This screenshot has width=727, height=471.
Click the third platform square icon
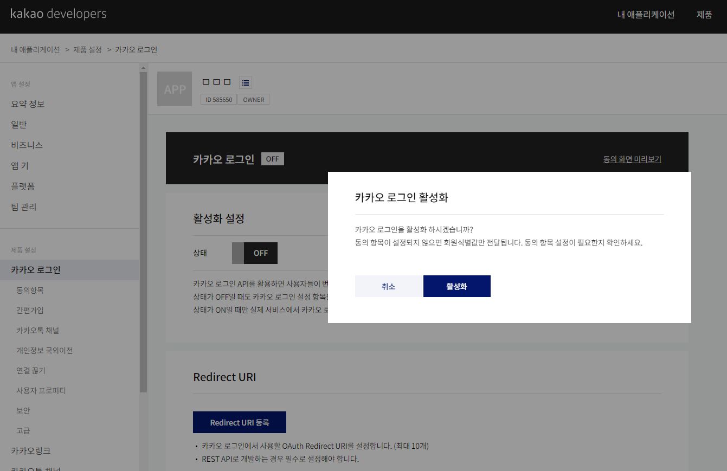coord(227,81)
